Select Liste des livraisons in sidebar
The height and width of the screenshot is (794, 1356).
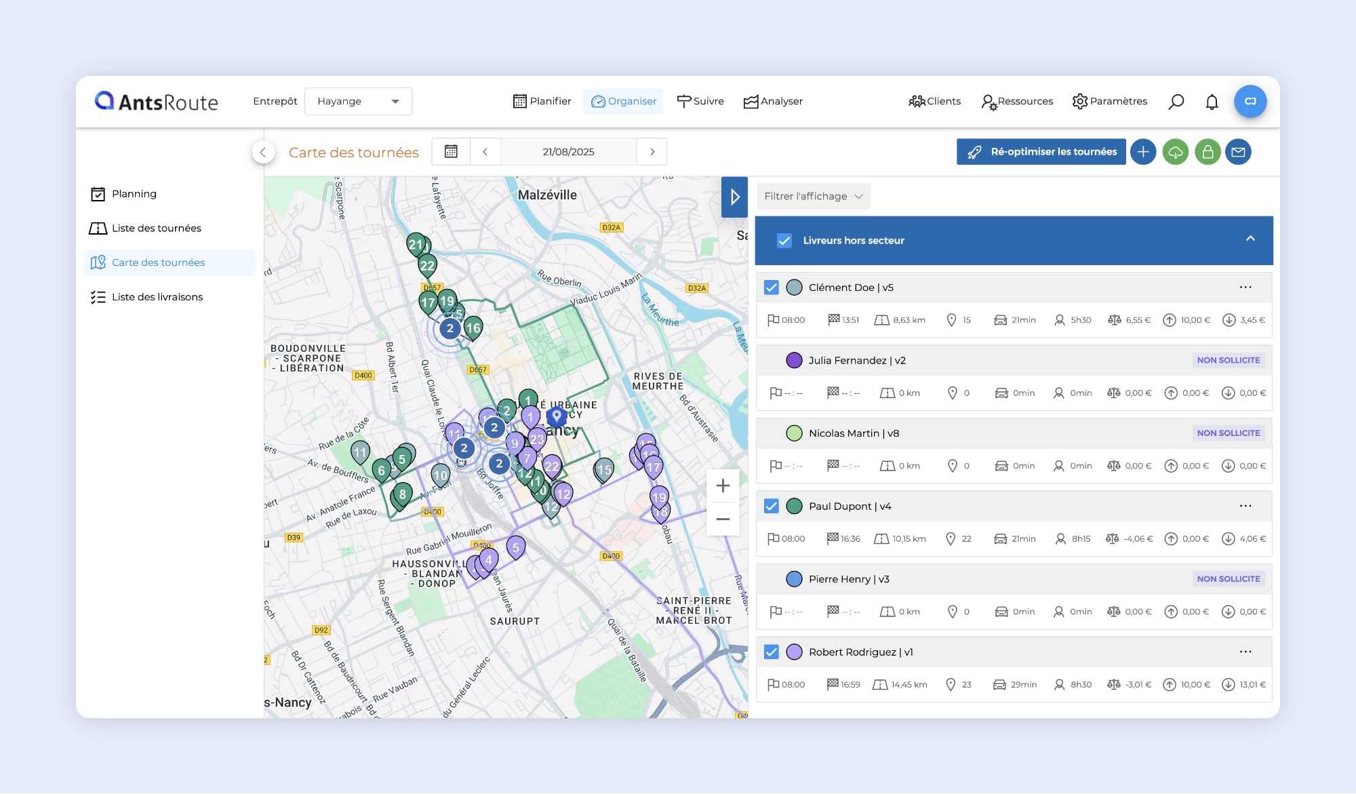click(157, 297)
